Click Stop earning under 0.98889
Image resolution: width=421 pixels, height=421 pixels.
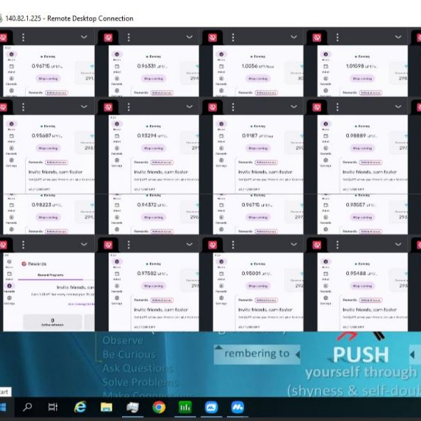362,148
